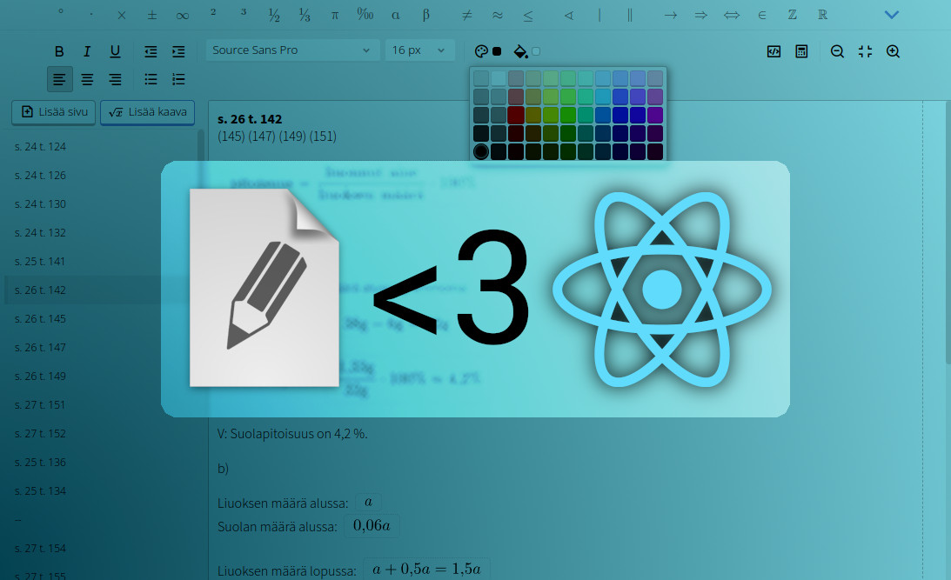Image resolution: width=951 pixels, height=580 pixels.
Task: Insert the not-equal sign ≠
Action: 467,15
